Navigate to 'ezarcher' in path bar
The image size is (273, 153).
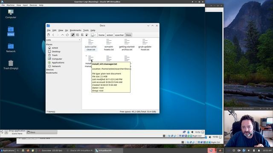tap(119, 35)
